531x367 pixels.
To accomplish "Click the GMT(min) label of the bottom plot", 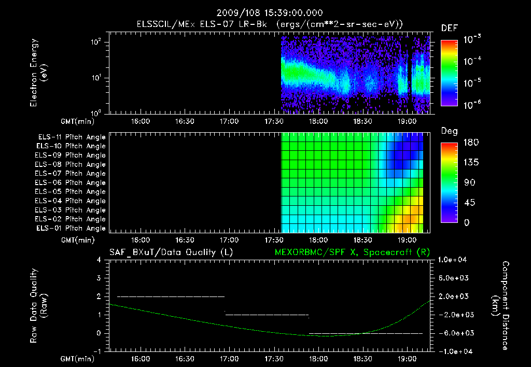I will tap(78, 359).
